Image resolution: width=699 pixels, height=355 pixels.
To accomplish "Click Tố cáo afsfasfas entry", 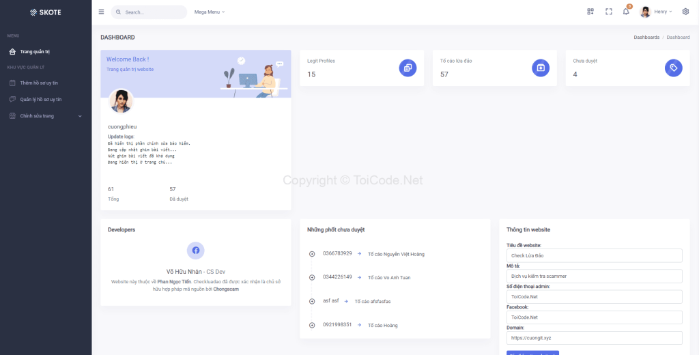I will (x=373, y=302).
